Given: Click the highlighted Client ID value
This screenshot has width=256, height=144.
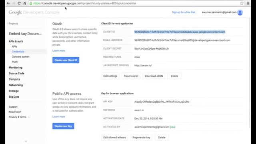Looking at the screenshot, I should pos(180,32).
